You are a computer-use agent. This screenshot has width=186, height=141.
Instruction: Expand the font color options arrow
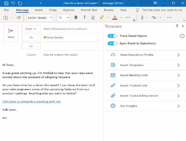121,18
